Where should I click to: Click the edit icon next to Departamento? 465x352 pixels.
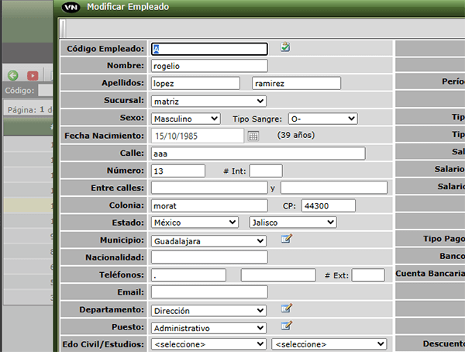tap(286, 309)
